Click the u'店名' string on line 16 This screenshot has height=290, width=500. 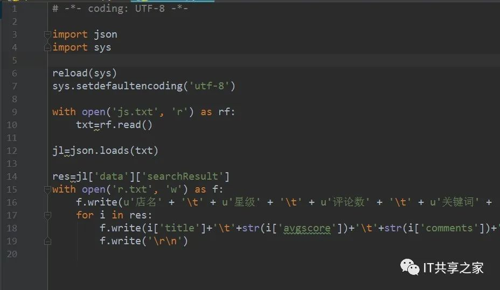coord(143,202)
